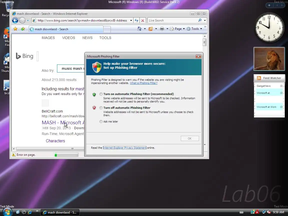Screen dimensions: 288x216
Task: Click the network tray icon
Action: 264,212
